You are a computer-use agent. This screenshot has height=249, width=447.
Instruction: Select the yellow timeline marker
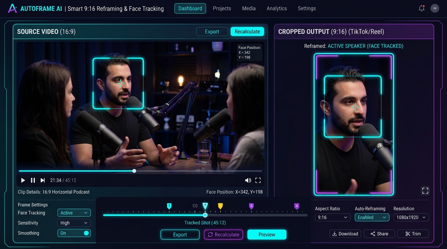click(220, 206)
